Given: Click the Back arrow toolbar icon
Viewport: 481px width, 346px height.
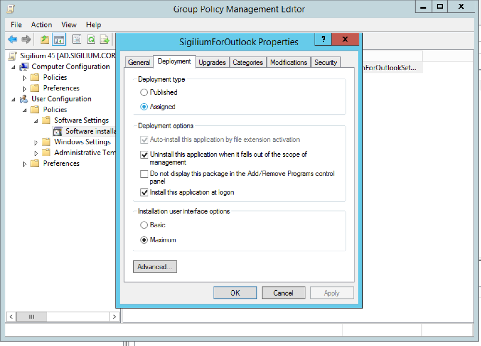Looking at the screenshot, I should [x=13, y=39].
